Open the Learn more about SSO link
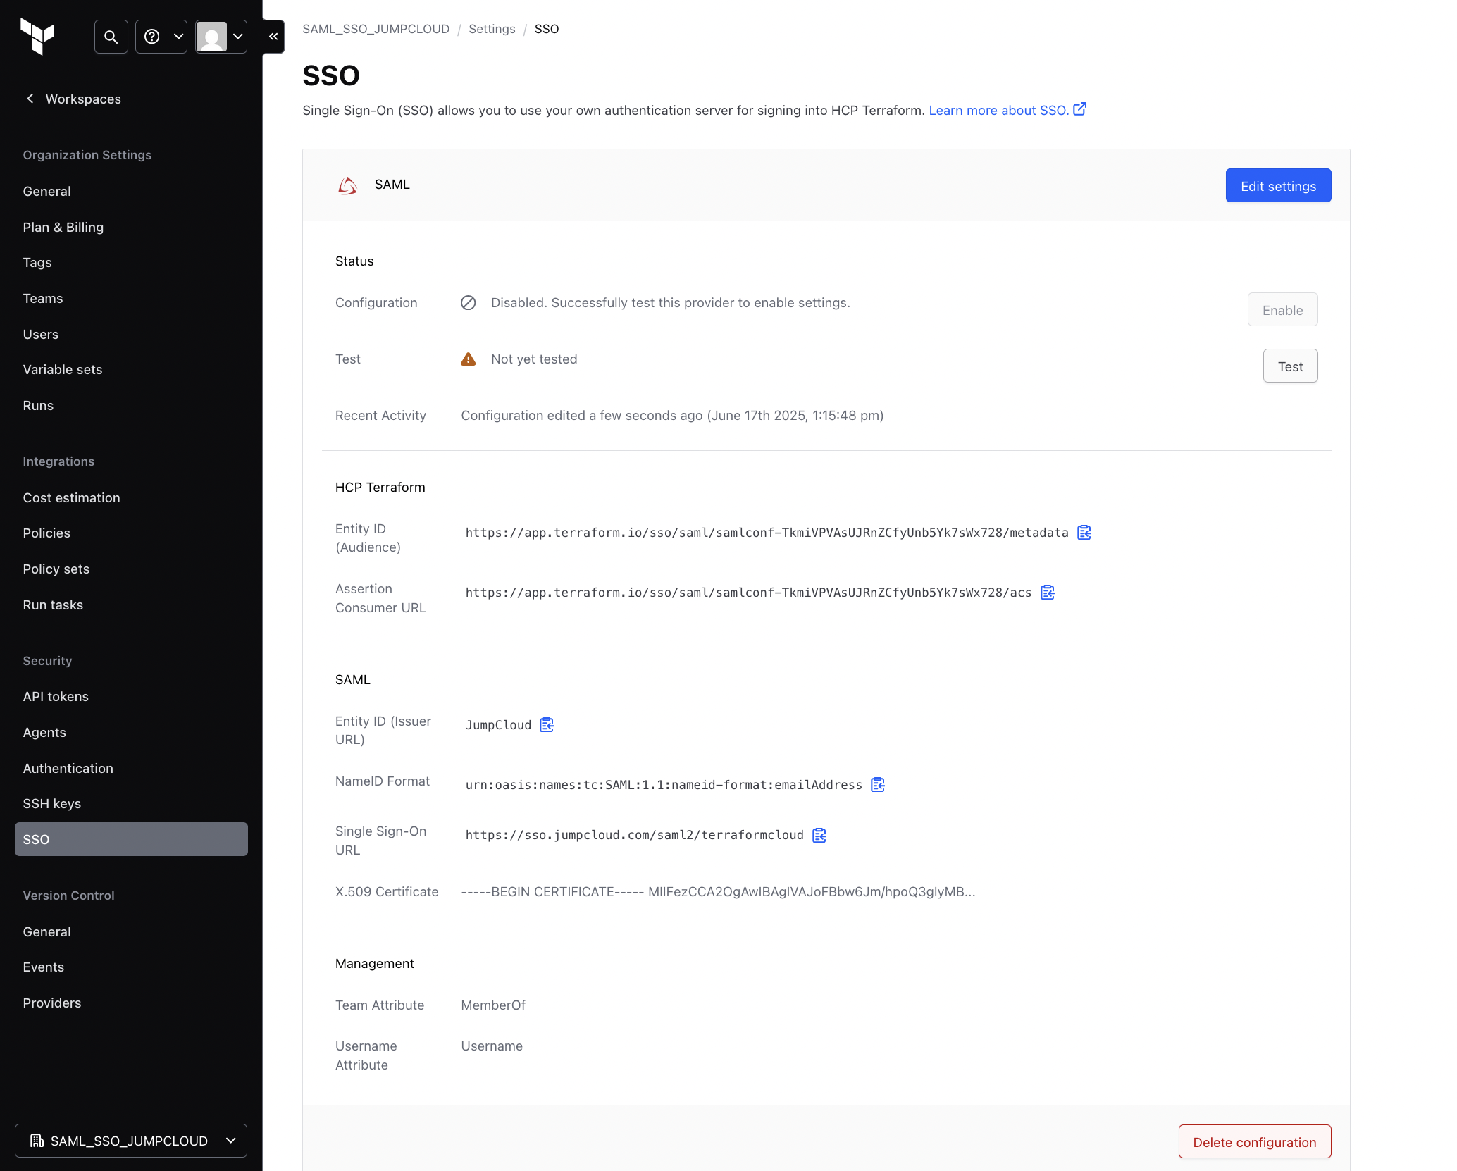The image size is (1457, 1171). pyautogui.click(x=1006, y=111)
